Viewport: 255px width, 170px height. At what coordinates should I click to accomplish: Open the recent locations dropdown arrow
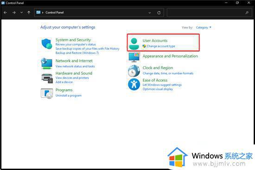click(21, 13)
